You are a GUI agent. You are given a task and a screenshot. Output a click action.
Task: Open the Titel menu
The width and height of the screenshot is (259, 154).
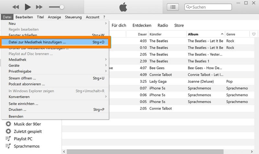40,17
